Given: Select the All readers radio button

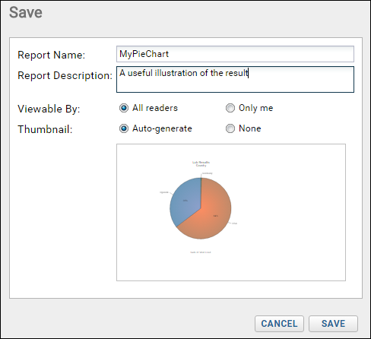Looking at the screenshot, I should coord(124,108).
